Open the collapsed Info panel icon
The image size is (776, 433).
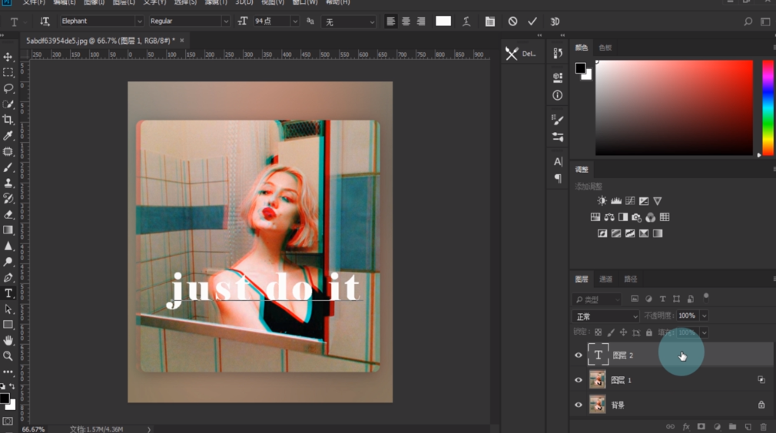click(558, 95)
